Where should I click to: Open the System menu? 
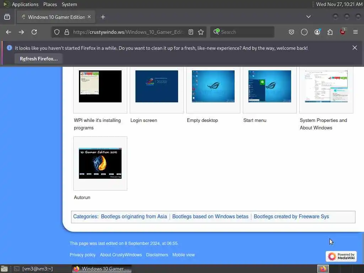(x=69, y=4)
